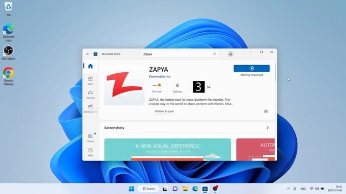The width and height of the screenshot is (346, 194).
Task: Go back in Microsoft Store
Action: pos(88,54)
